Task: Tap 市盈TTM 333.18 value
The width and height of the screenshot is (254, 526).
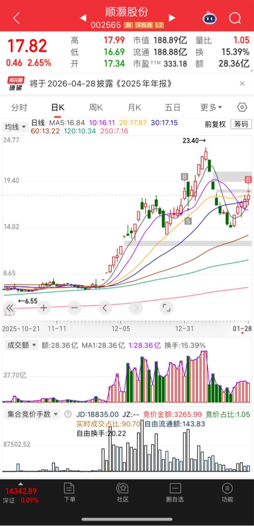Action: click(160, 64)
